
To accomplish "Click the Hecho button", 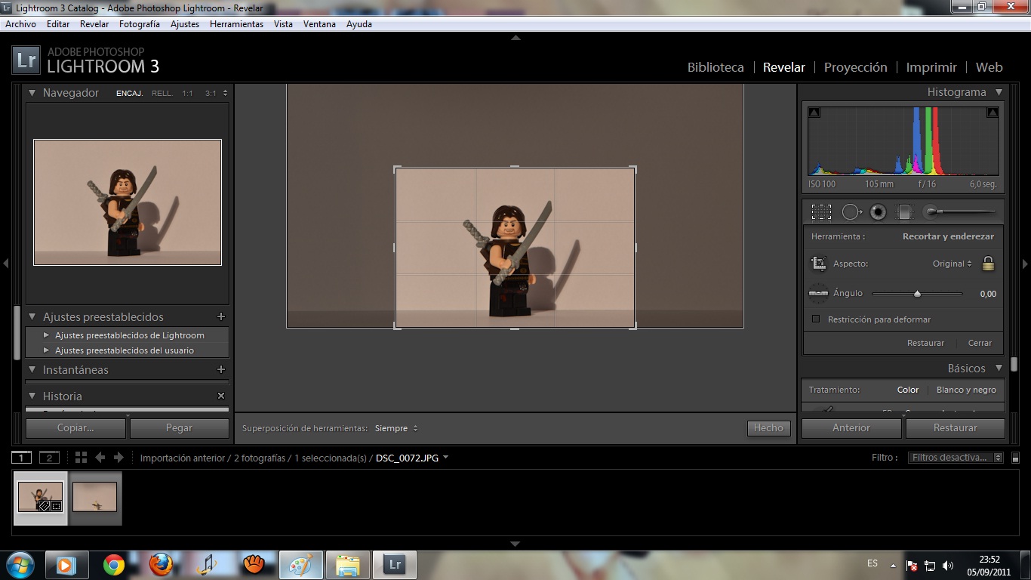I will [768, 427].
